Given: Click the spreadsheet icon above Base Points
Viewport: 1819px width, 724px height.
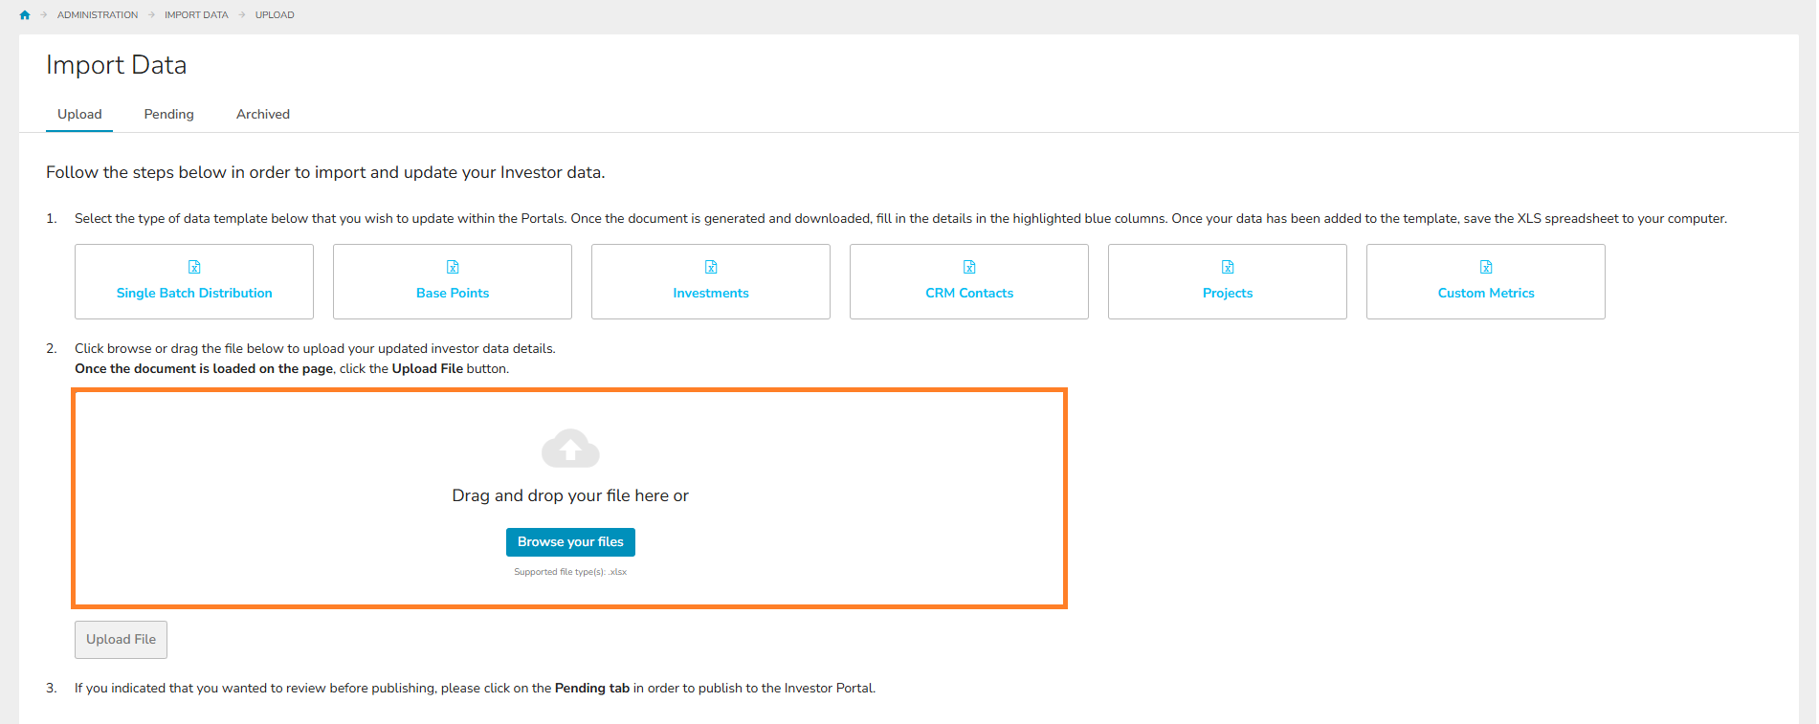Looking at the screenshot, I should coord(453,267).
